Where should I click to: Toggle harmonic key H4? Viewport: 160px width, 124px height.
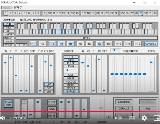click(61, 44)
